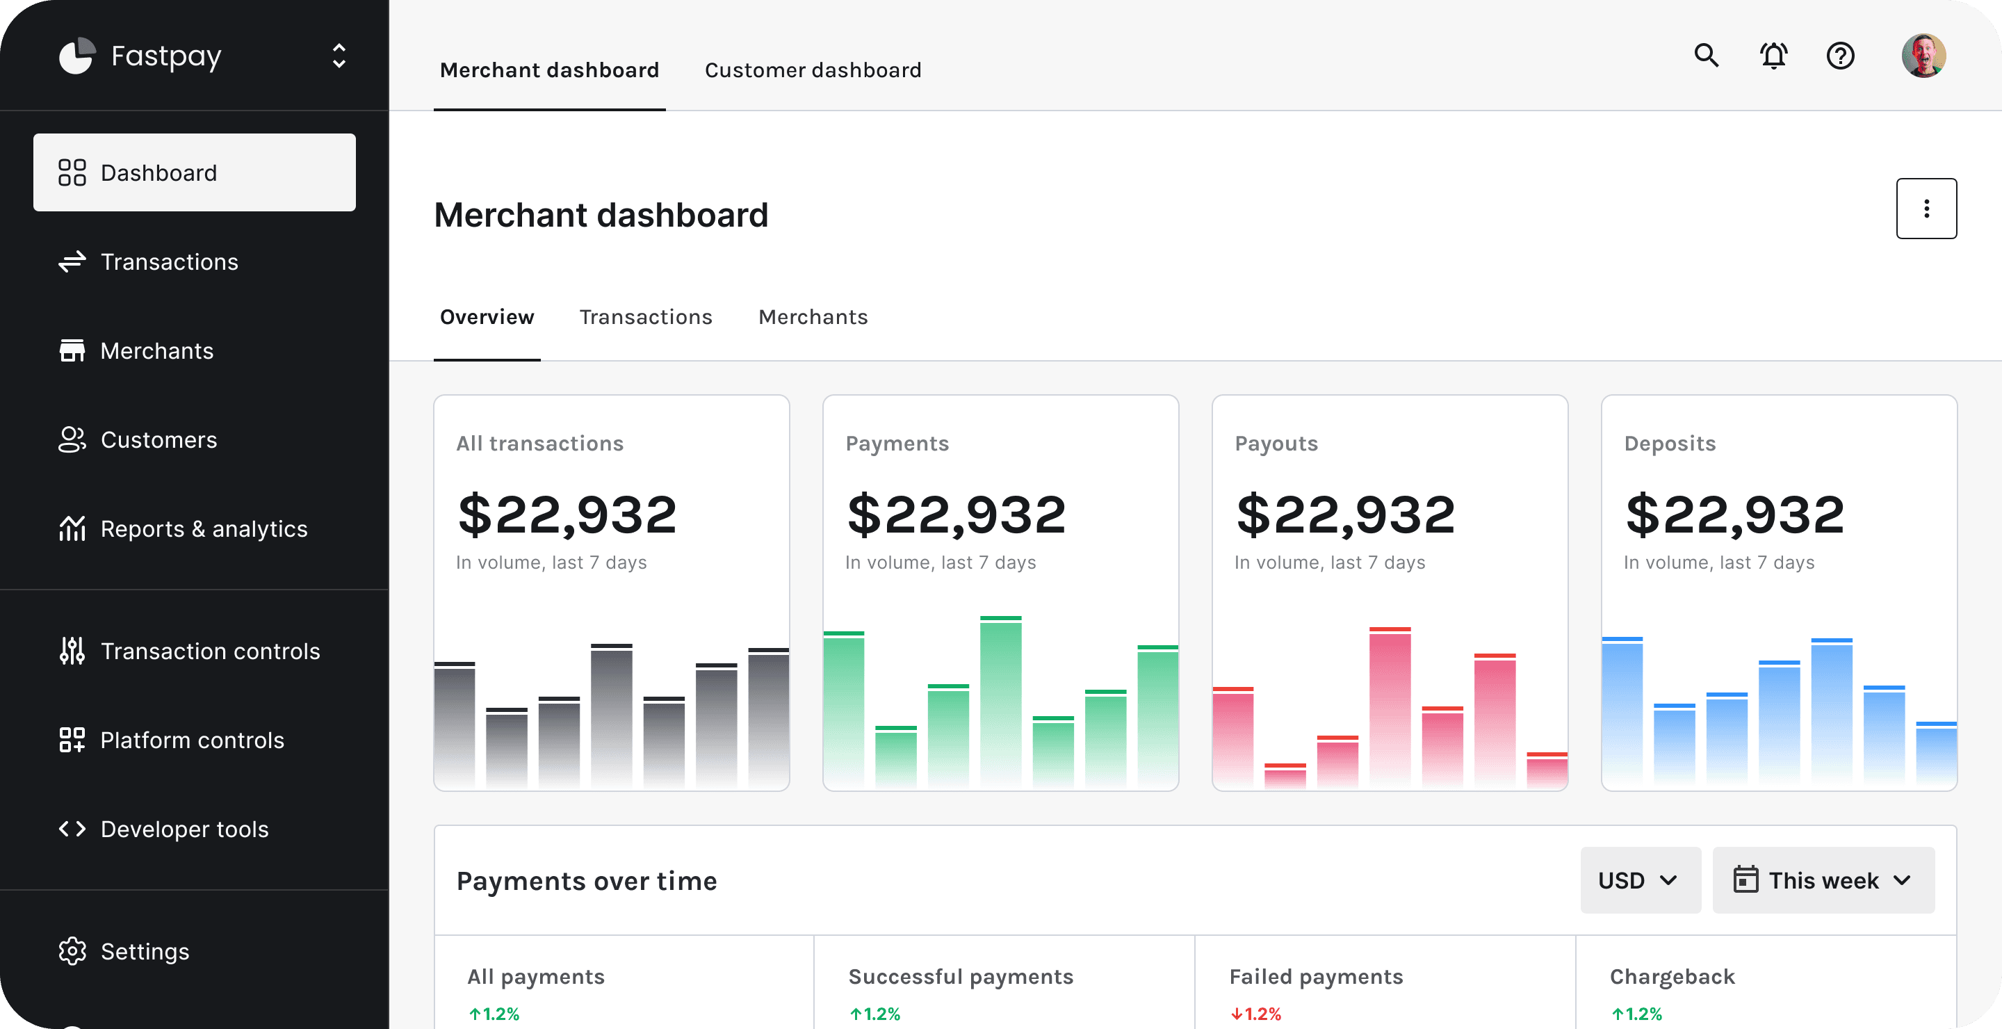The image size is (2002, 1029).
Task: Select the Transactions sub-tab
Action: pos(645,317)
